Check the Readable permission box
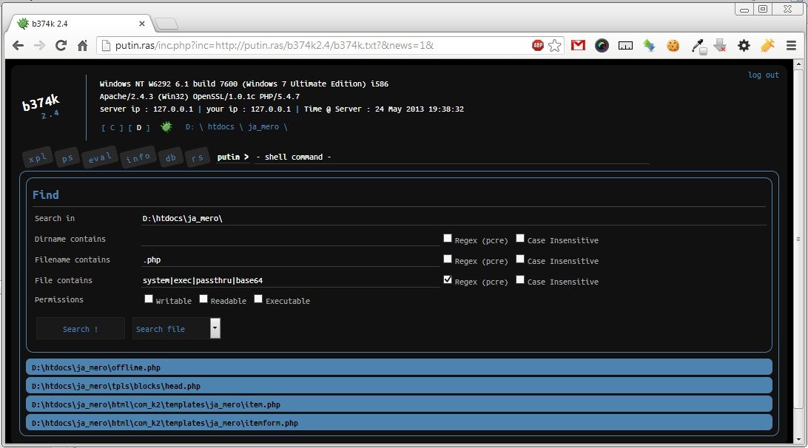The width and height of the screenshot is (808, 448). pos(203,299)
